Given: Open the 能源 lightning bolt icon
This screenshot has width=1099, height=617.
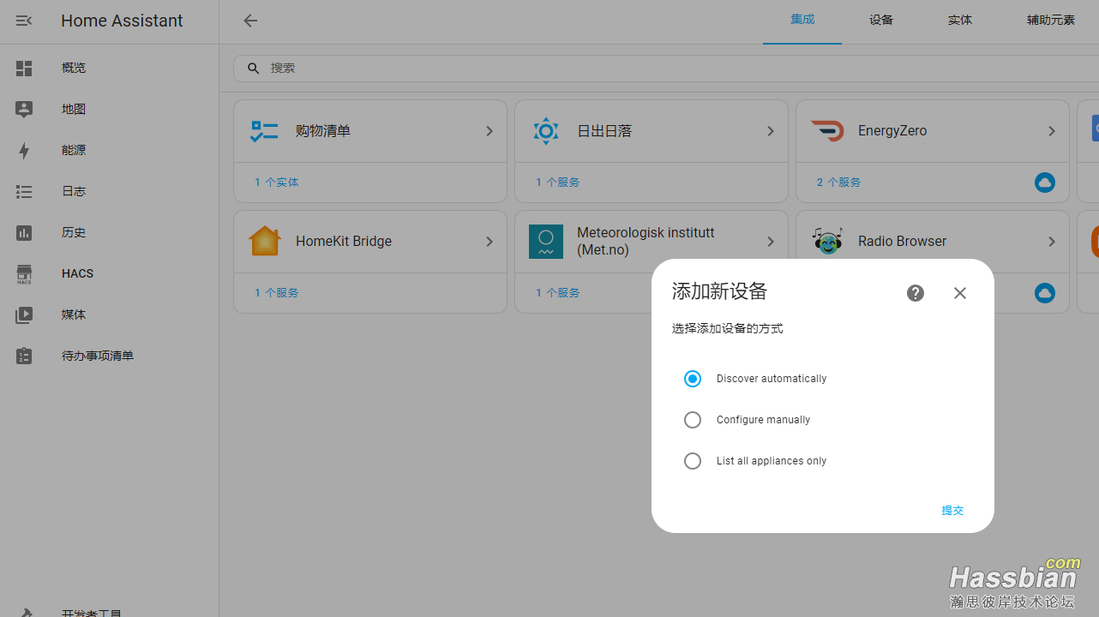Looking at the screenshot, I should click(x=24, y=151).
